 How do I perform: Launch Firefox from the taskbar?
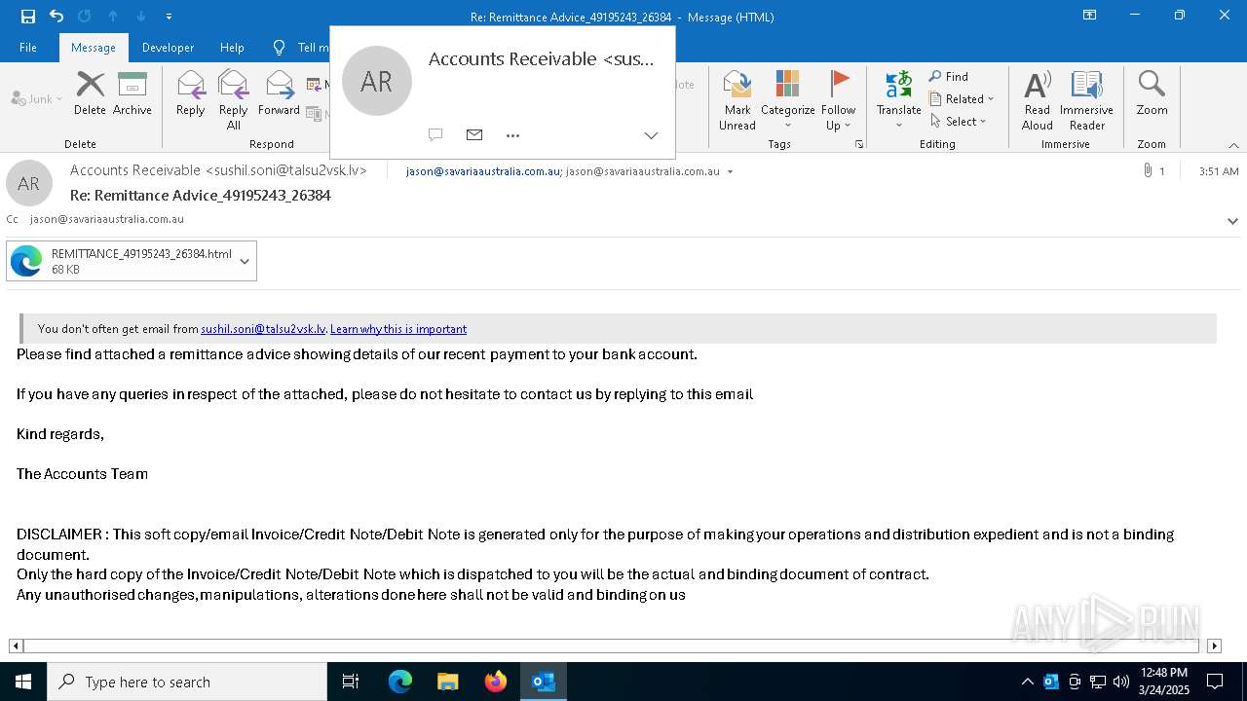click(x=496, y=682)
